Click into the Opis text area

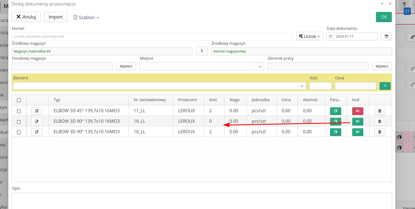202,200
